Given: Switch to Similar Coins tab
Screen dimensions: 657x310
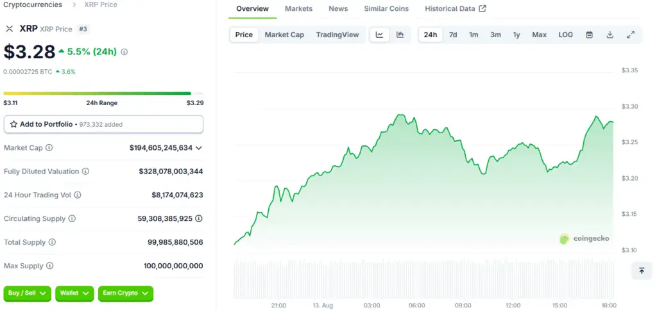Looking at the screenshot, I should pyautogui.click(x=386, y=8).
